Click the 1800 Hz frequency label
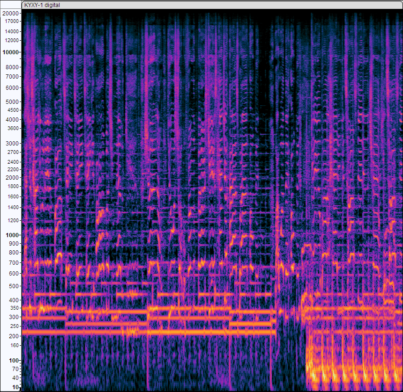The height and width of the screenshot is (392, 403). coord(13,186)
